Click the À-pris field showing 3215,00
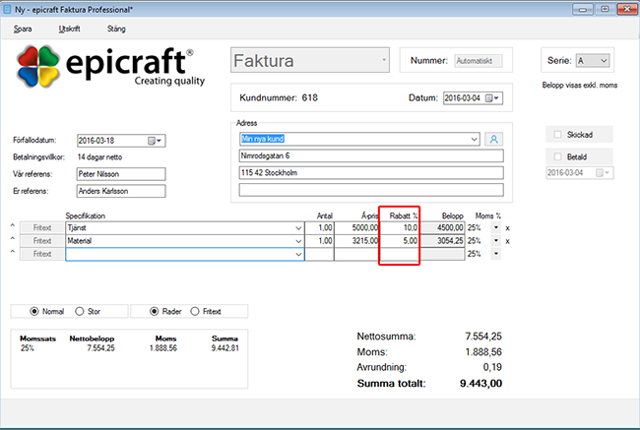Image resolution: width=640 pixels, height=430 pixels. (357, 241)
